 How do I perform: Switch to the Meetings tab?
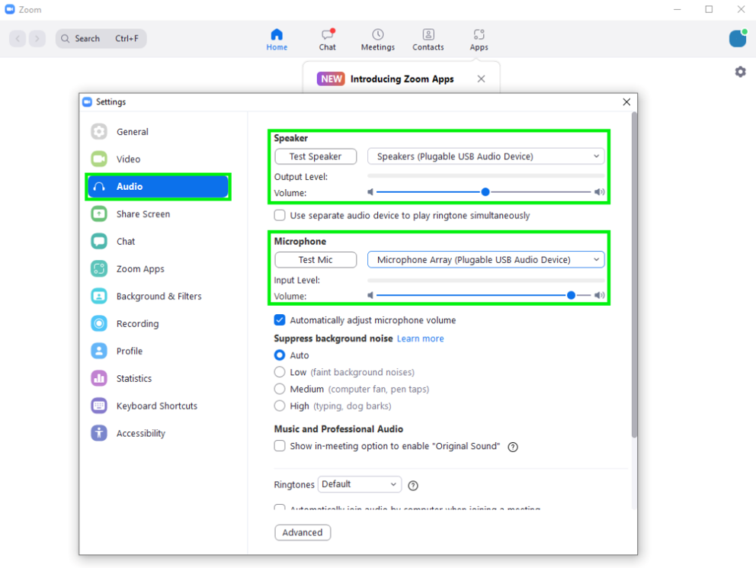pyautogui.click(x=377, y=39)
